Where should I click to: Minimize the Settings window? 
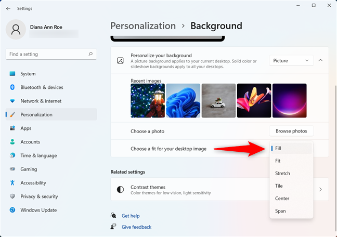(298, 5)
